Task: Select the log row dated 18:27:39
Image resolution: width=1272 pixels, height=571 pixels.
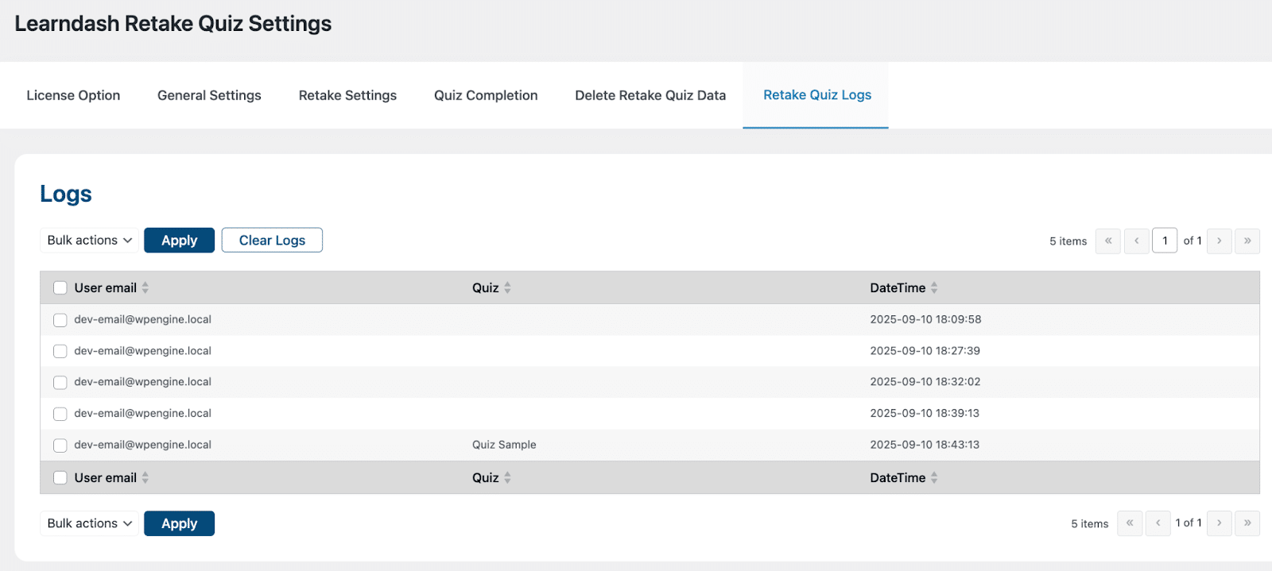Action: click(x=60, y=351)
